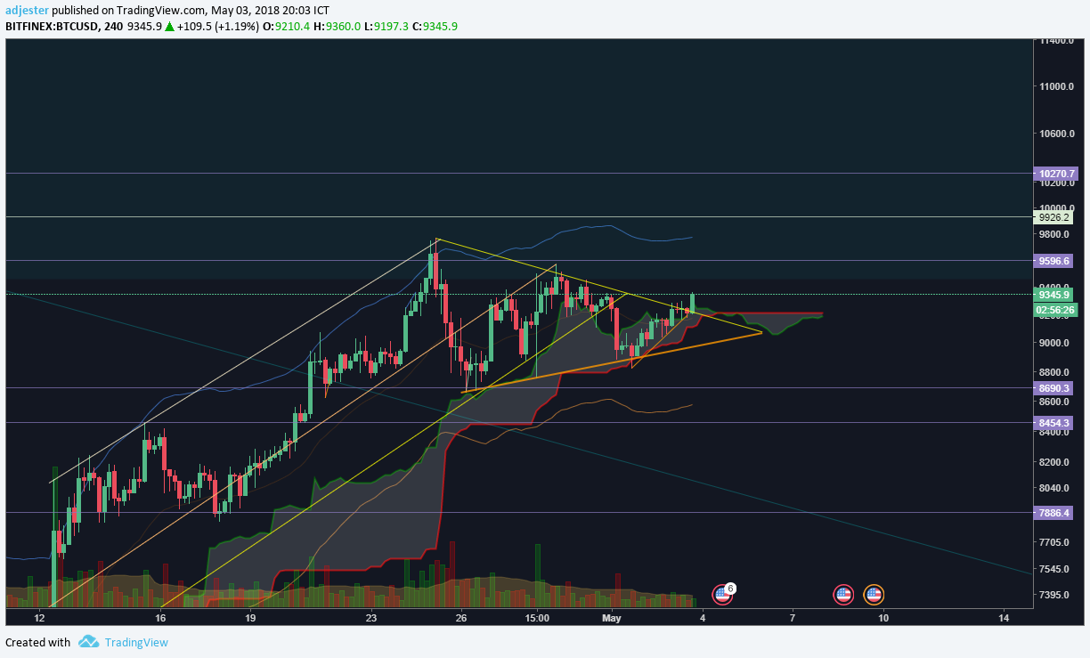Click the TradingView cloud logo icon
Image resolution: width=1090 pixels, height=658 pixels.
pyautogui.click(x=87, y=642)
